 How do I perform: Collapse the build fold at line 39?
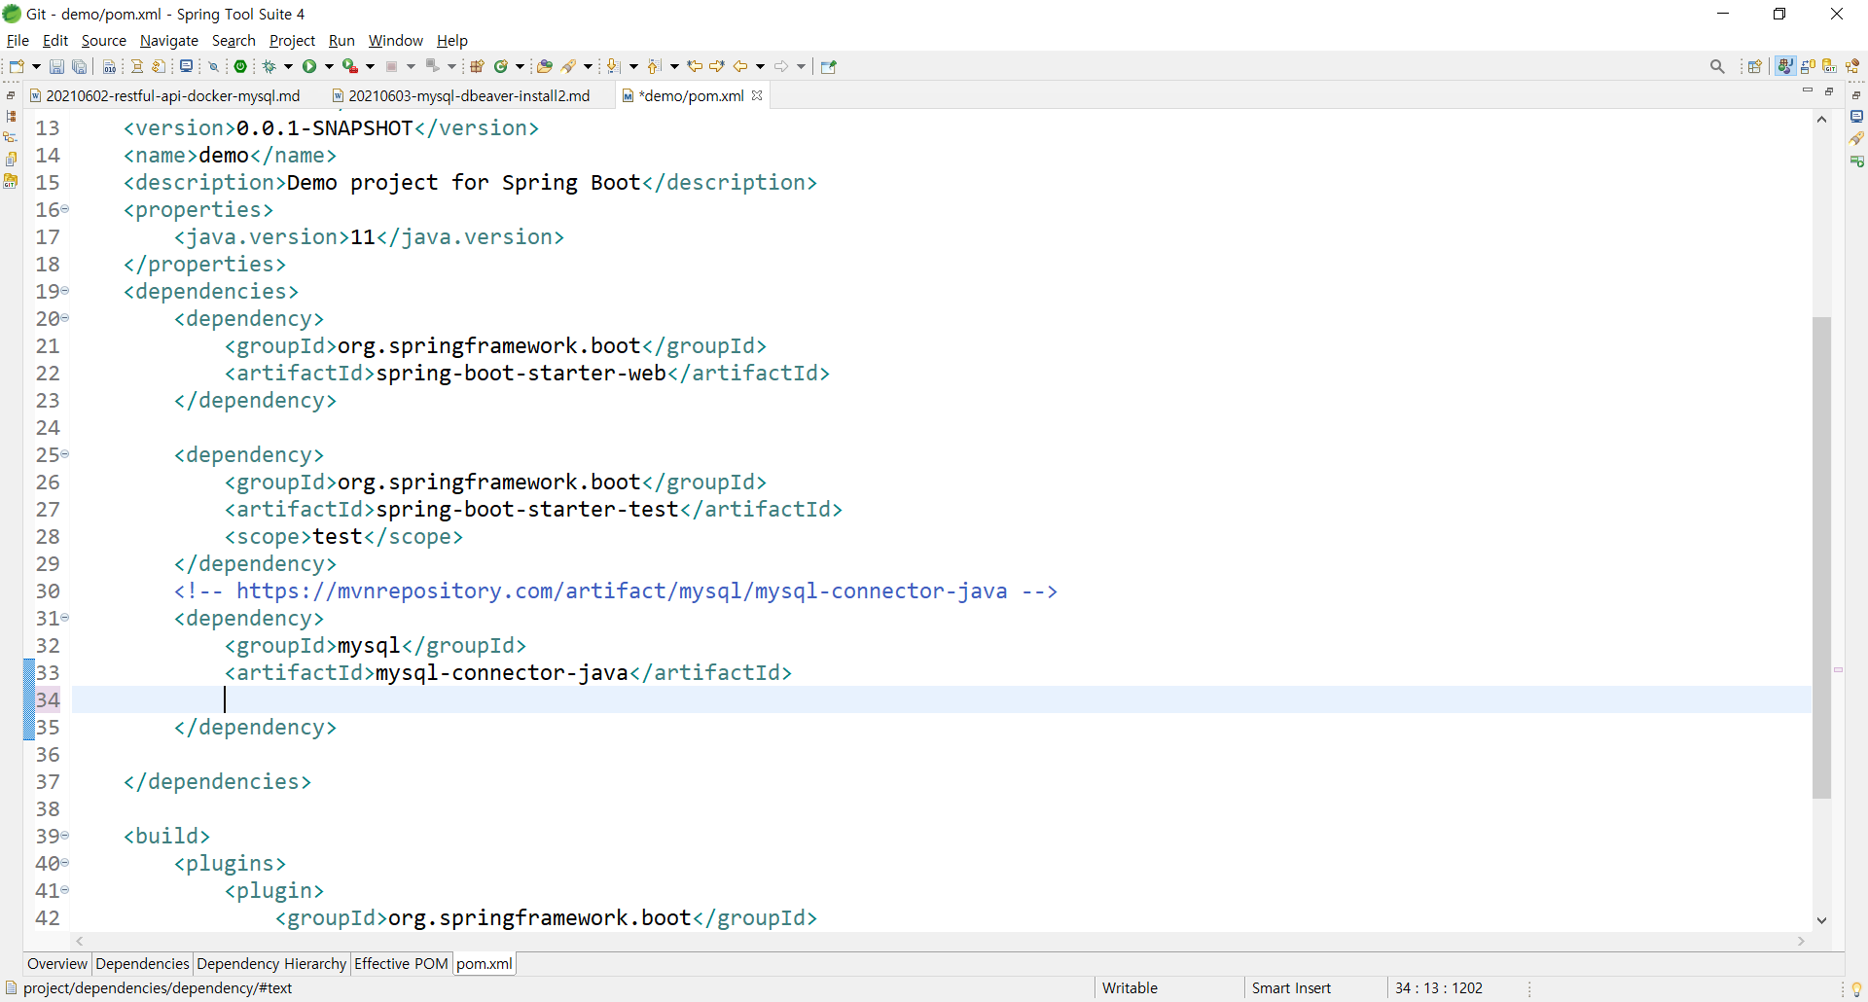tap(65, 836)
